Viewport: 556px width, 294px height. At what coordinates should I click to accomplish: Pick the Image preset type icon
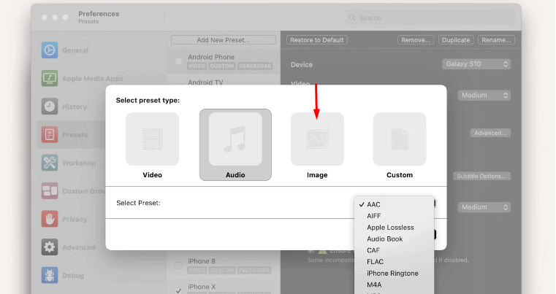[x=317, y=139]
